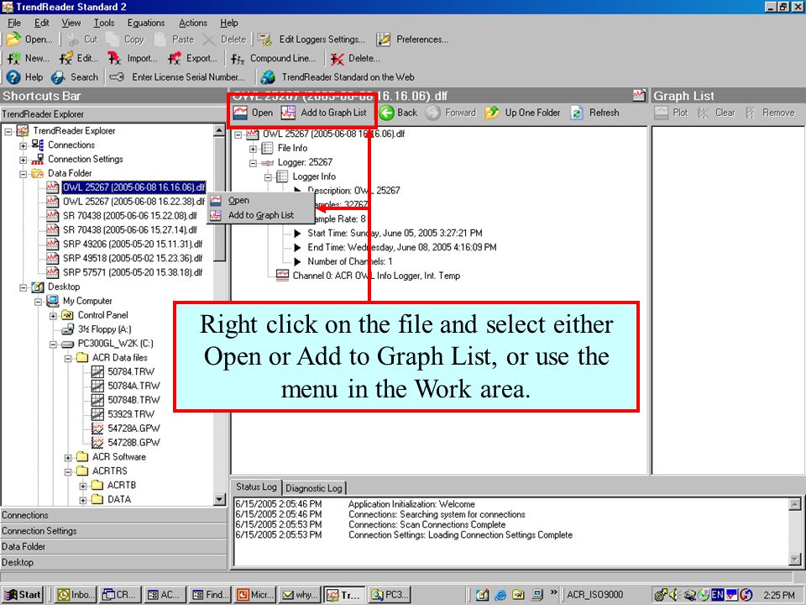Switch to the Status Log tab
806x605 pixels.
[256, 487]
